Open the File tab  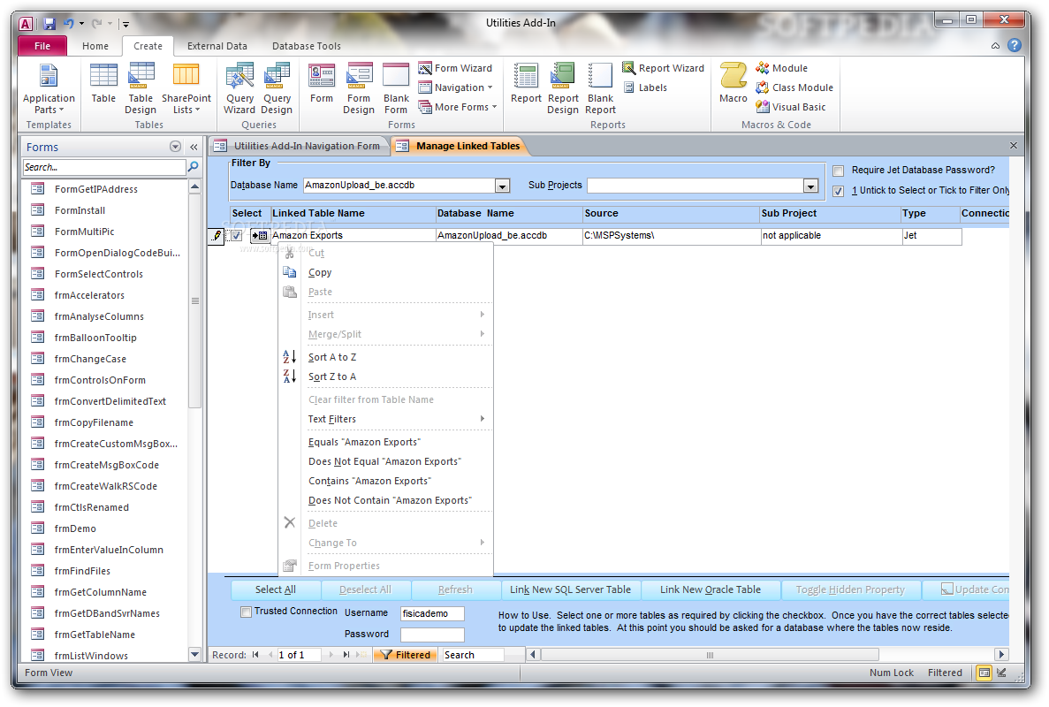click(42, 46)
